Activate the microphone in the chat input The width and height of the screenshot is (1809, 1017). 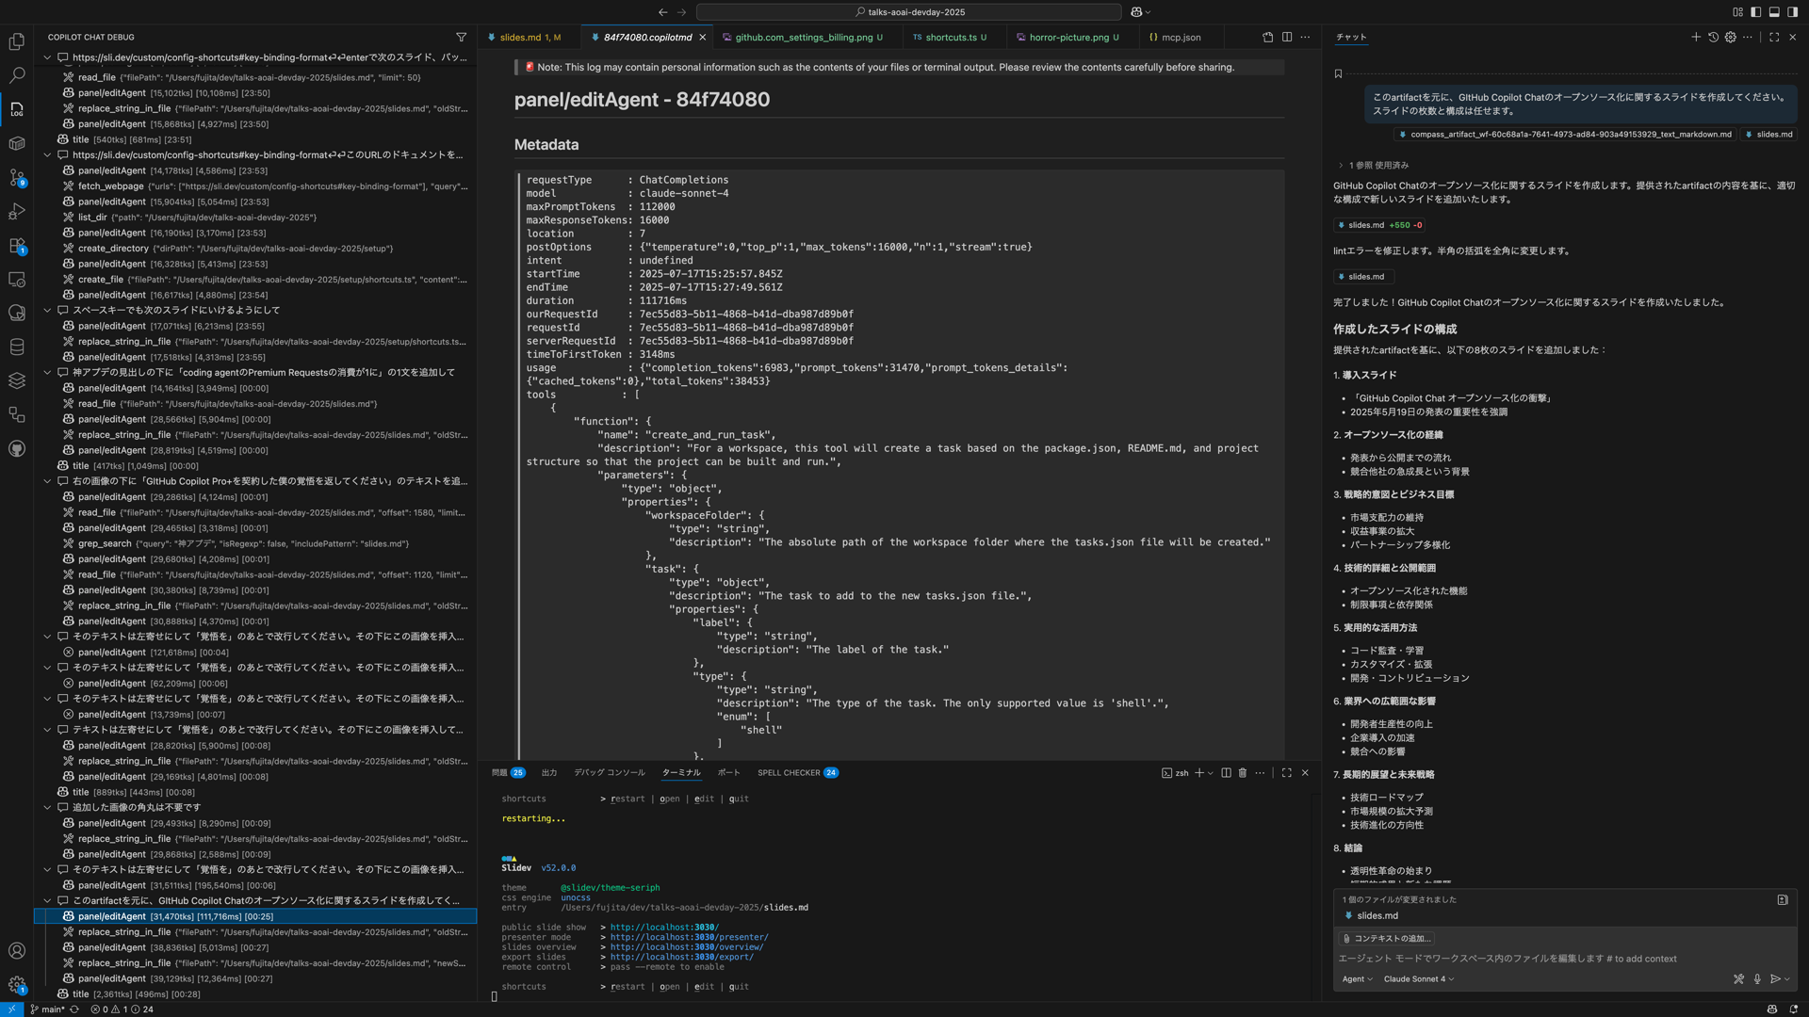coord(1756,978)
